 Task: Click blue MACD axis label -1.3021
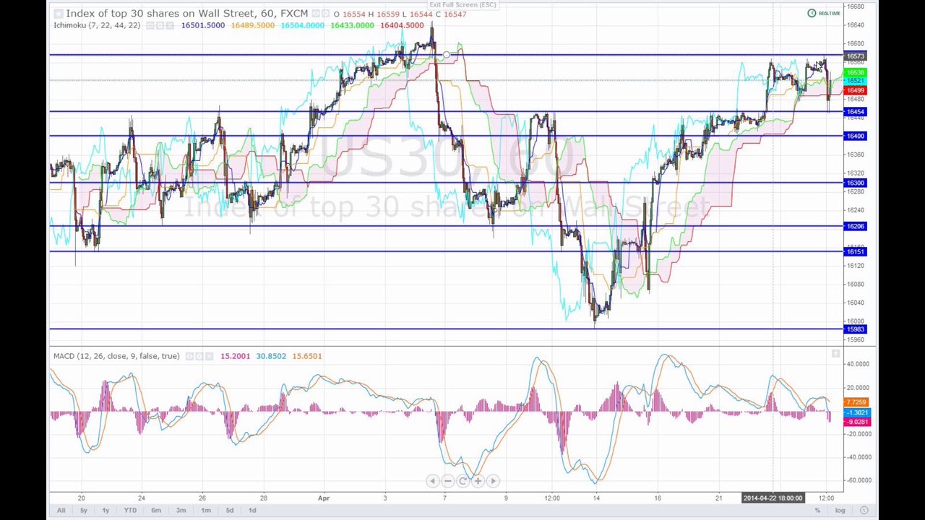point(856,412)
